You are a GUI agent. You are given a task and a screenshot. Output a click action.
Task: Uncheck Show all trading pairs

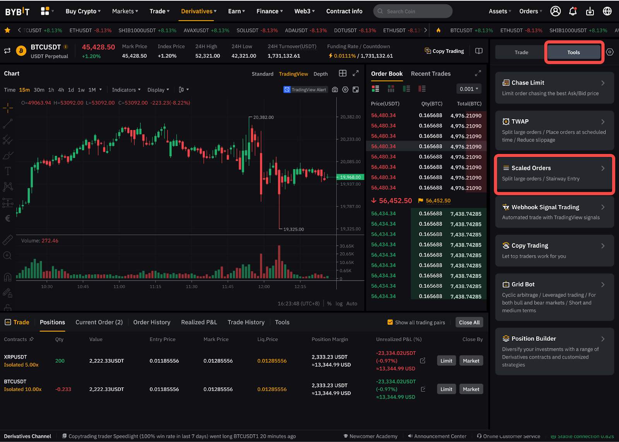pos(390,322)
